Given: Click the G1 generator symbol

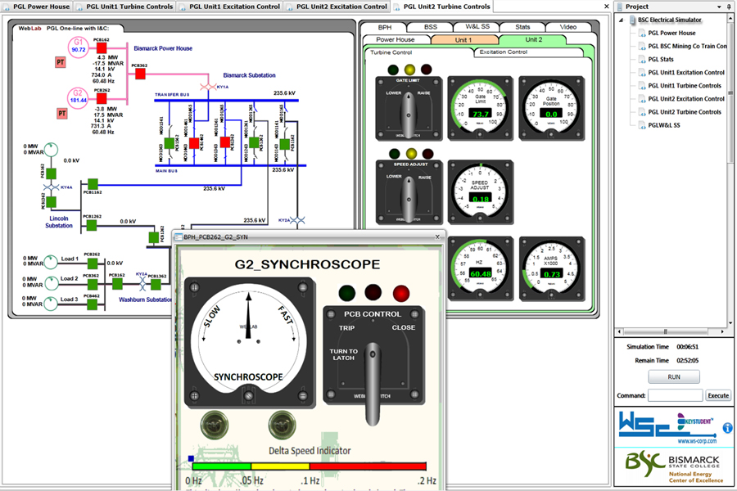Looking at the screenshot, I should pos(78,47).
